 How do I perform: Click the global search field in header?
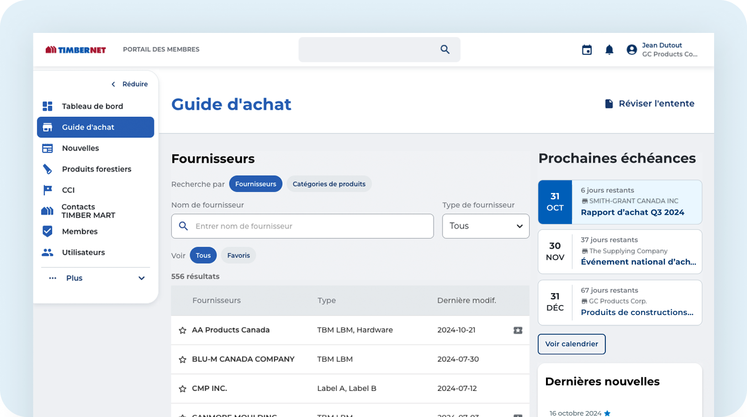click(379, 49)
